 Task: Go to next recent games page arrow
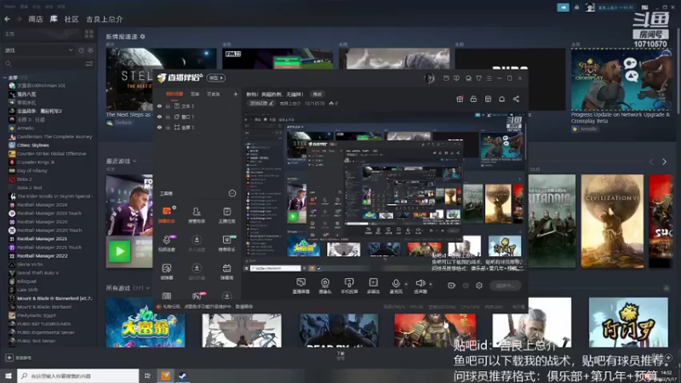click(664, 162)
